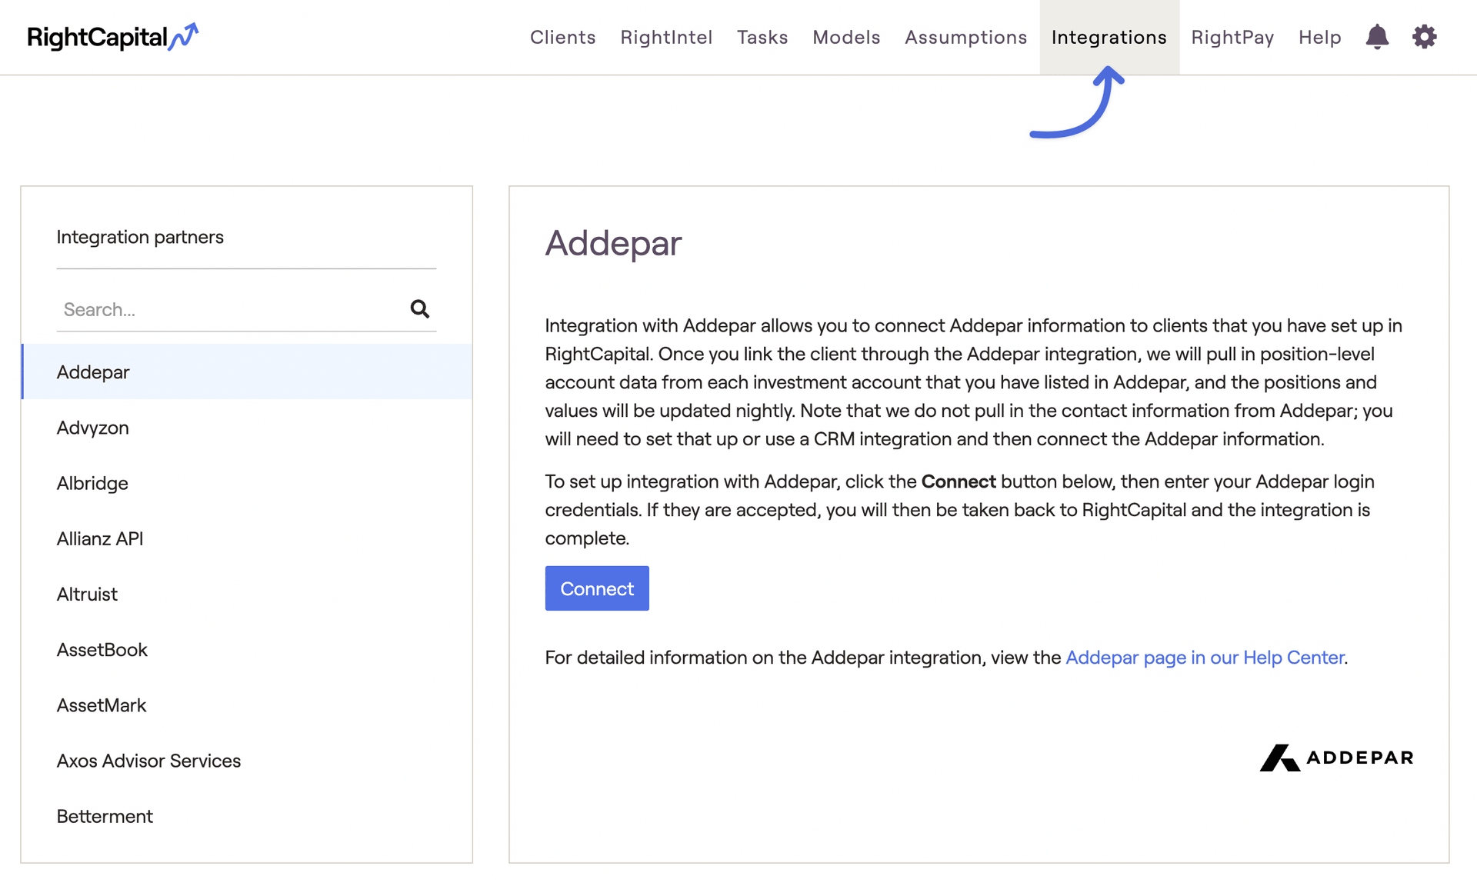Open the Allianz API integration
1477x886 pixels.
coord(247,538)
